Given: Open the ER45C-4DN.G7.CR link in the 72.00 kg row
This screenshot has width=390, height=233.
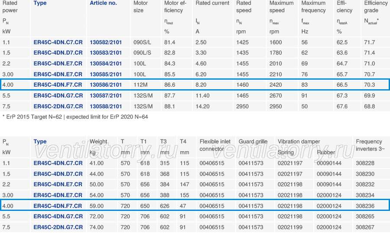Looking at the screenshot, I should [x=58, y=217].
